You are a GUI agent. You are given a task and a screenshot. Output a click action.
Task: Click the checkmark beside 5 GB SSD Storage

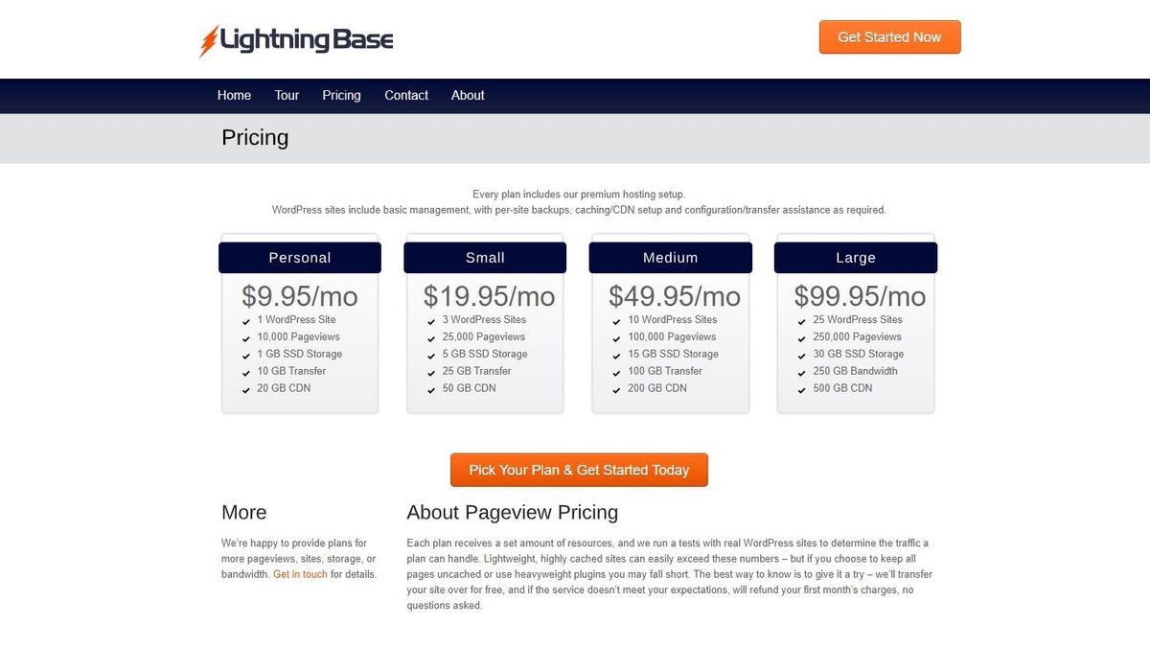(431, 355)
